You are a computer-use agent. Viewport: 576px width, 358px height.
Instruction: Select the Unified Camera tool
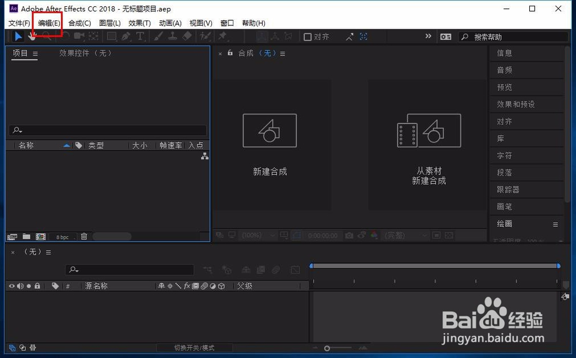(x=79, y=36)
